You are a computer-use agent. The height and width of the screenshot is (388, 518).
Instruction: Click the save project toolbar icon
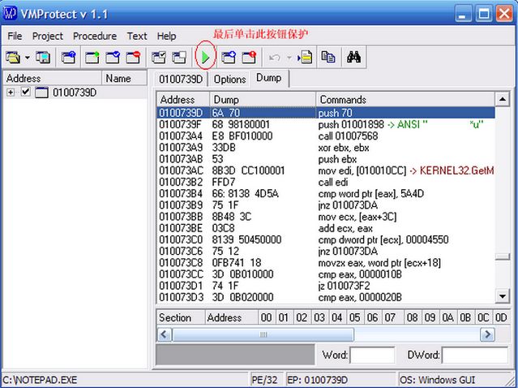[x=43, y=57]
